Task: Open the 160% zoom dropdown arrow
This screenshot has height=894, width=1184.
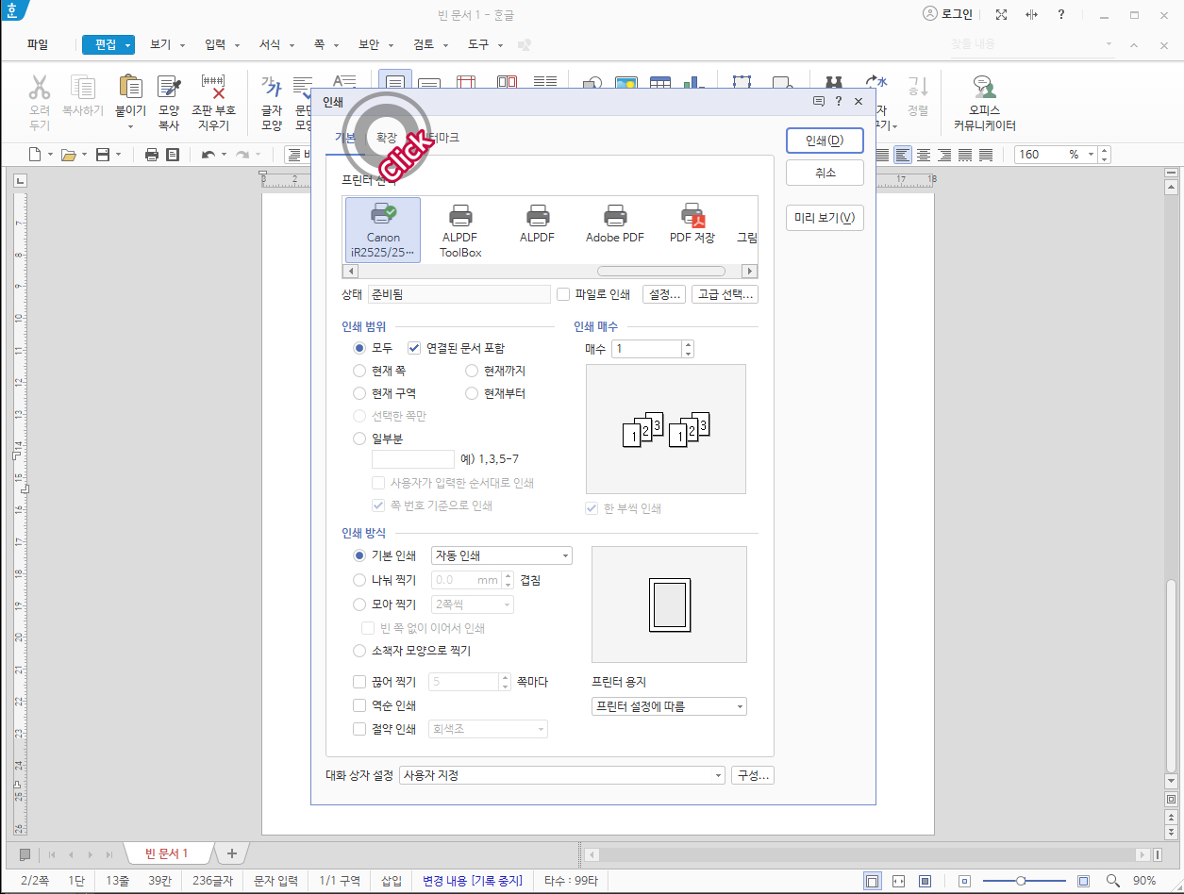Action: click(x=1091, y=155)
